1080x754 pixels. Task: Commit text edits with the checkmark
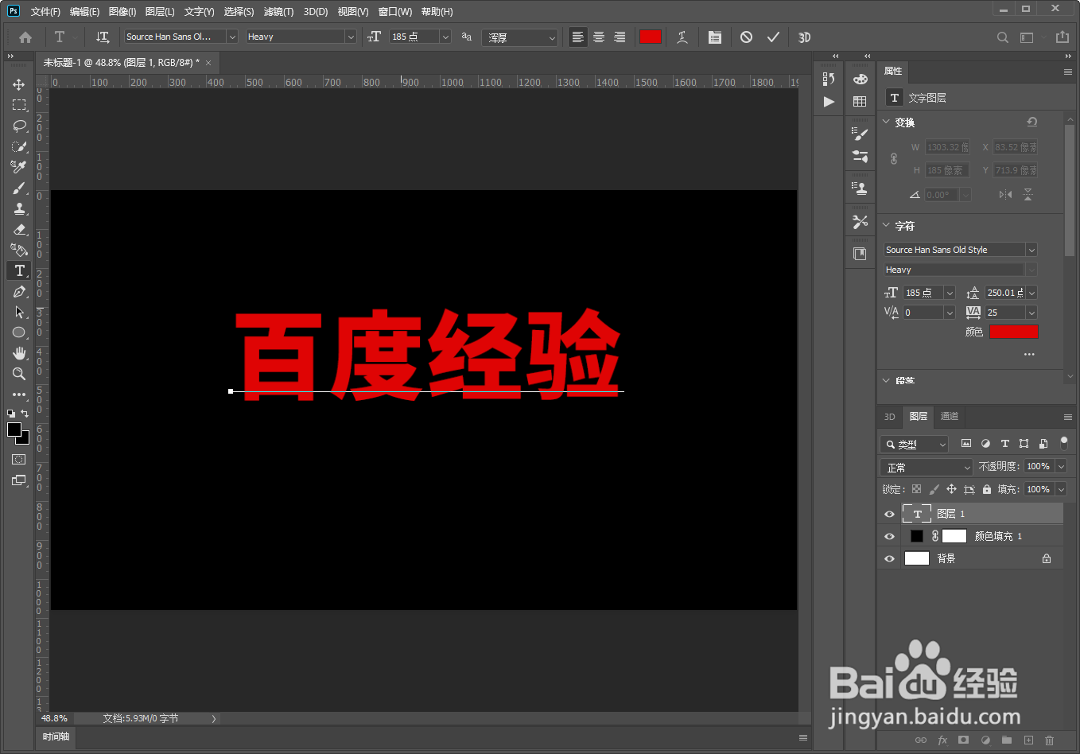tap(773, 37)
